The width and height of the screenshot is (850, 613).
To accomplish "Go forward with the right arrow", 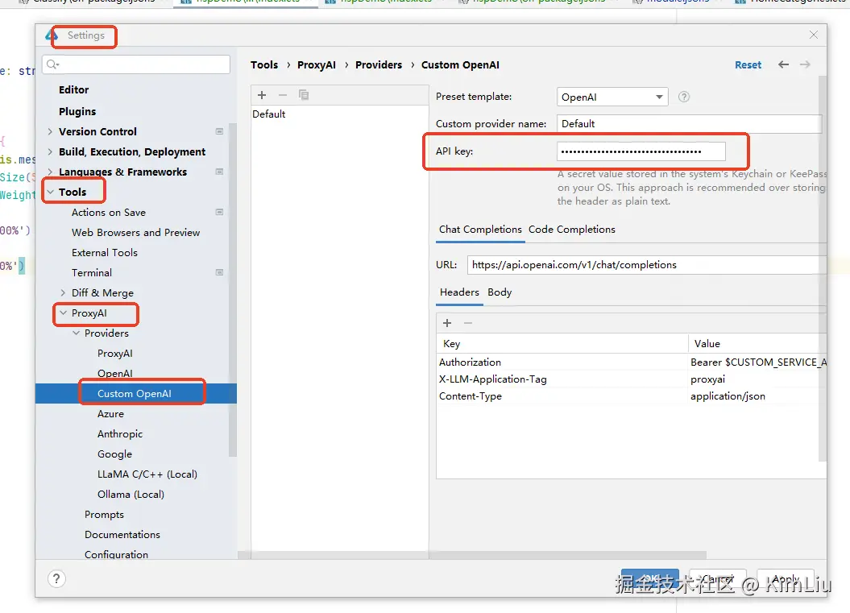I will click(805, 64).
